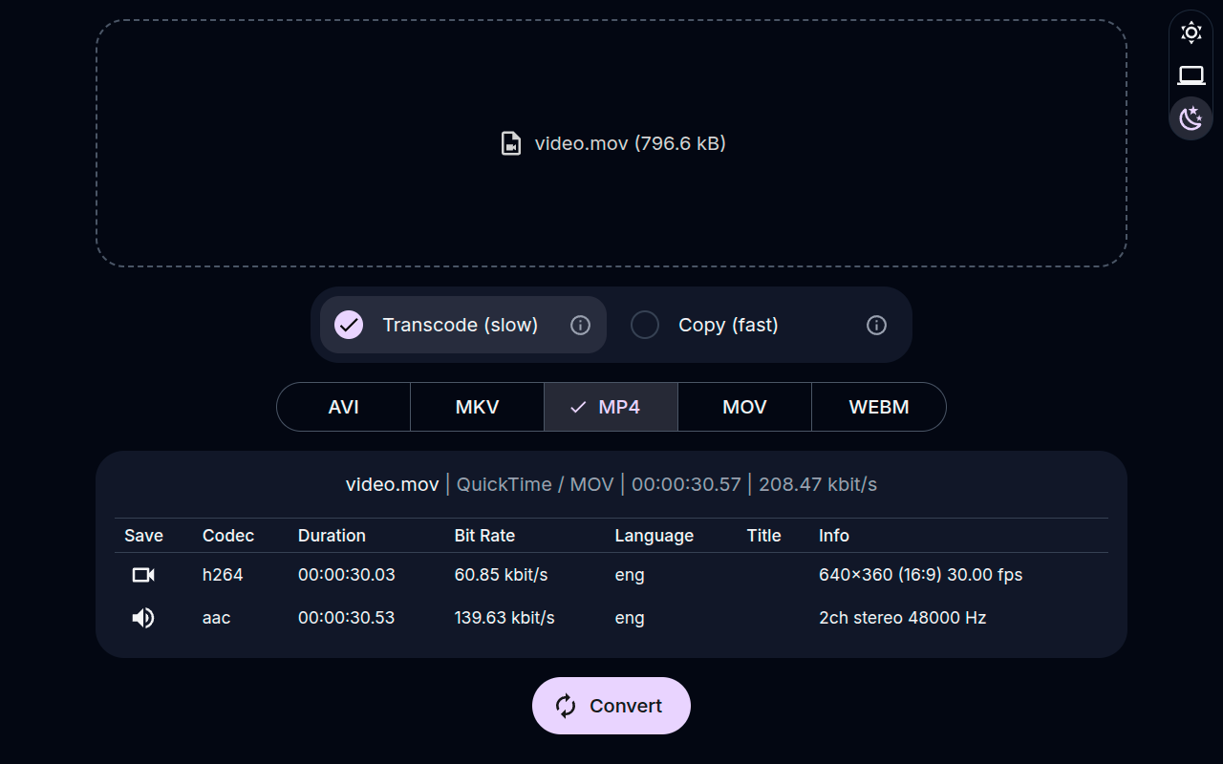Choose AVI output format
The image size is (1223, 764).
pos(344,407)
